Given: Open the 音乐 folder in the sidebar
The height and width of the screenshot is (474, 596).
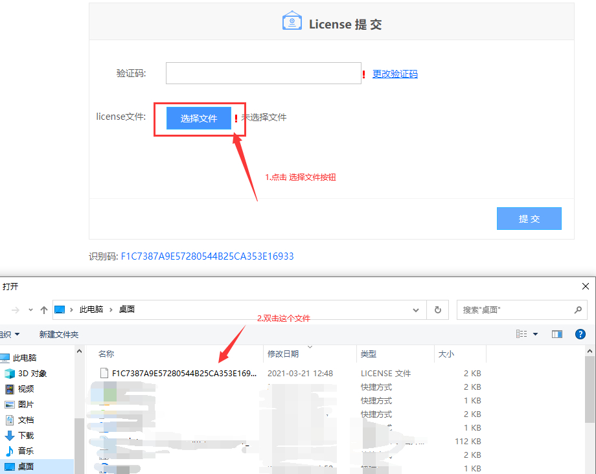Looking at the screenshot, I should point(26,451).
